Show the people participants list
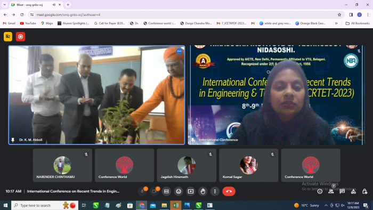The width and height of the screenshot is (373, 210). point(331,191)
